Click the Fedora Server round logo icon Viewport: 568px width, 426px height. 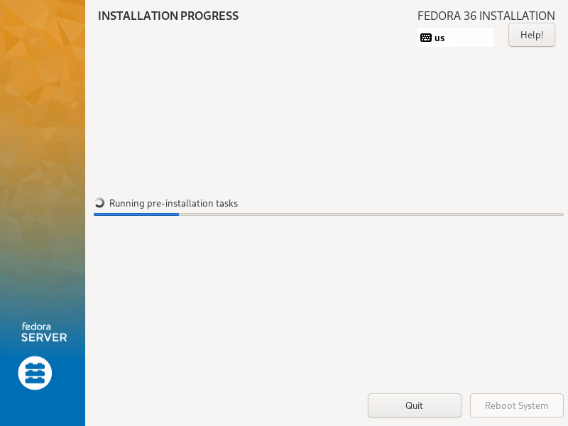(x=35, y=373)
